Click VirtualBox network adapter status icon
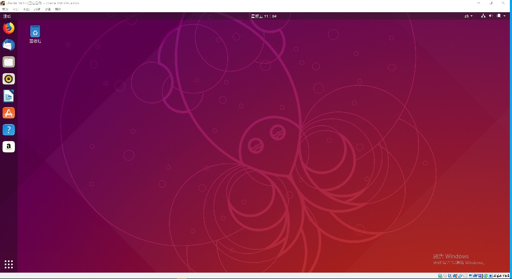Viewport: 512px width, 279px height. pyautogui.click(x=455, y=276)
